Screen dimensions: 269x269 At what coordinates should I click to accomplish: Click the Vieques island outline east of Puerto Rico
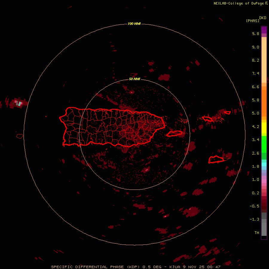tap(174, 134)
